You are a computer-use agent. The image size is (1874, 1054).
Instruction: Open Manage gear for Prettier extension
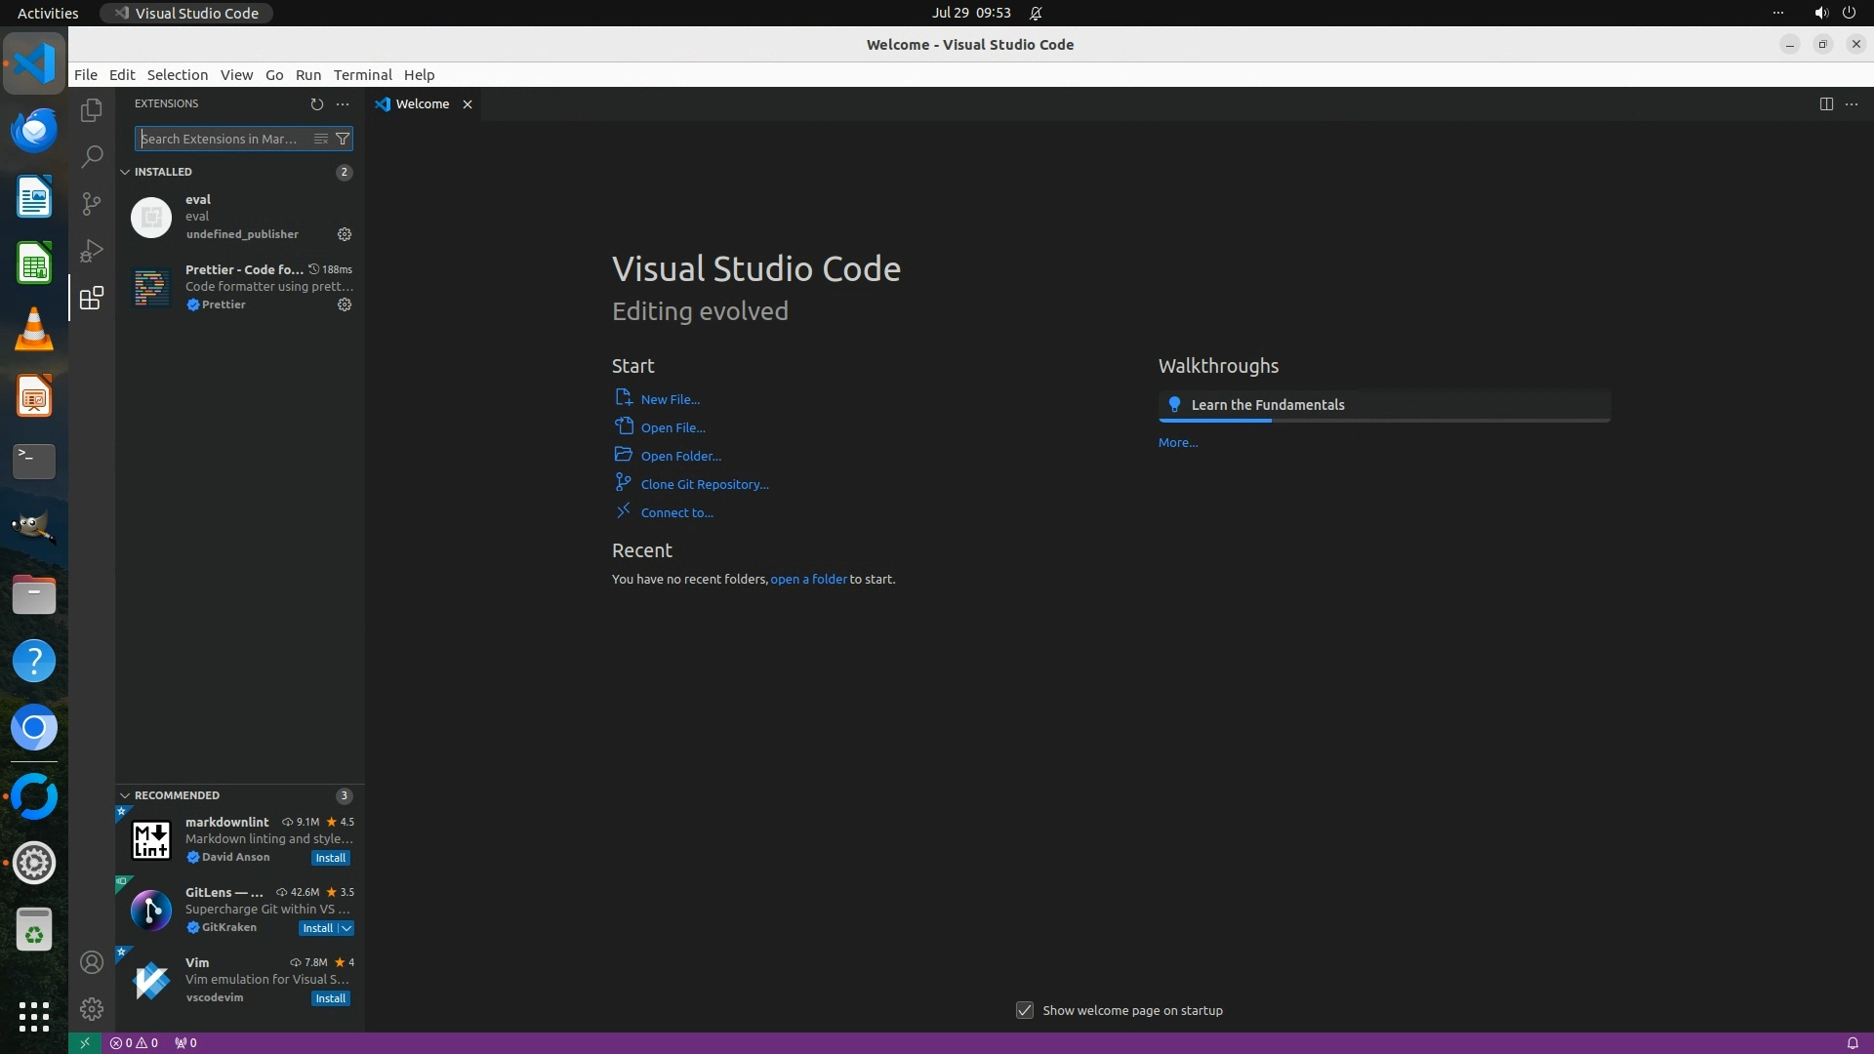pos(345,304)
